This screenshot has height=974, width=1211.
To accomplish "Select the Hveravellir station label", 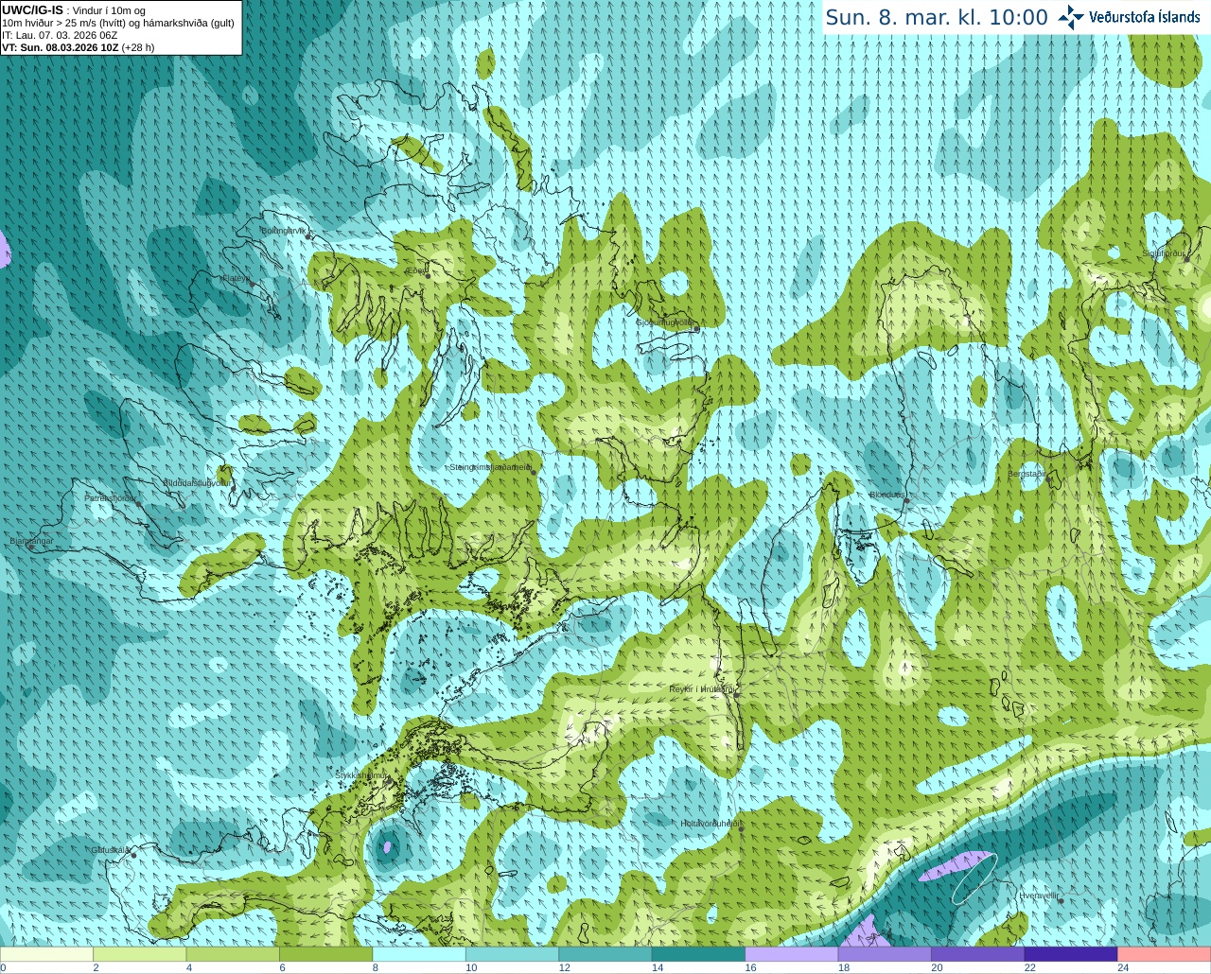I will click(1039, 896).
